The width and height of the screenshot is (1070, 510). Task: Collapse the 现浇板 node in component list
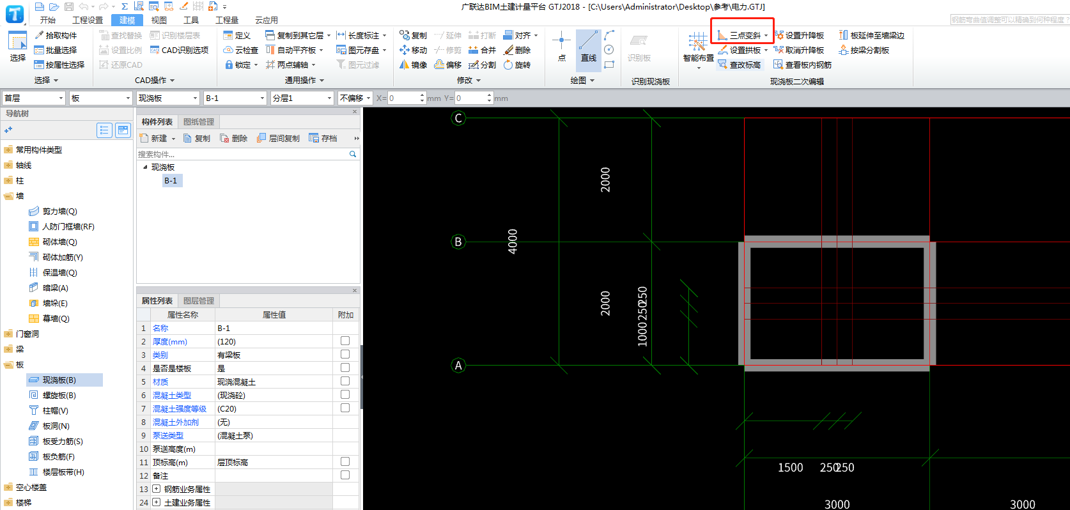145,167
